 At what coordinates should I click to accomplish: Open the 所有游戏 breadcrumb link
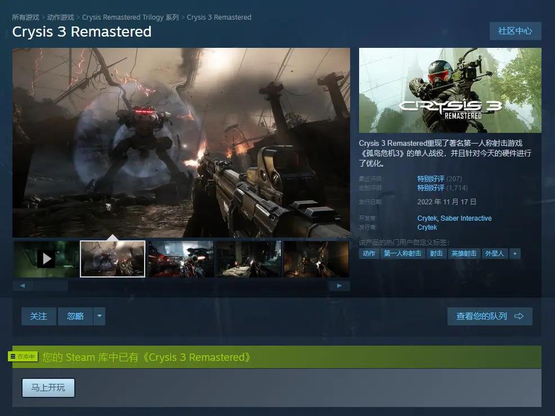point(25,17)
